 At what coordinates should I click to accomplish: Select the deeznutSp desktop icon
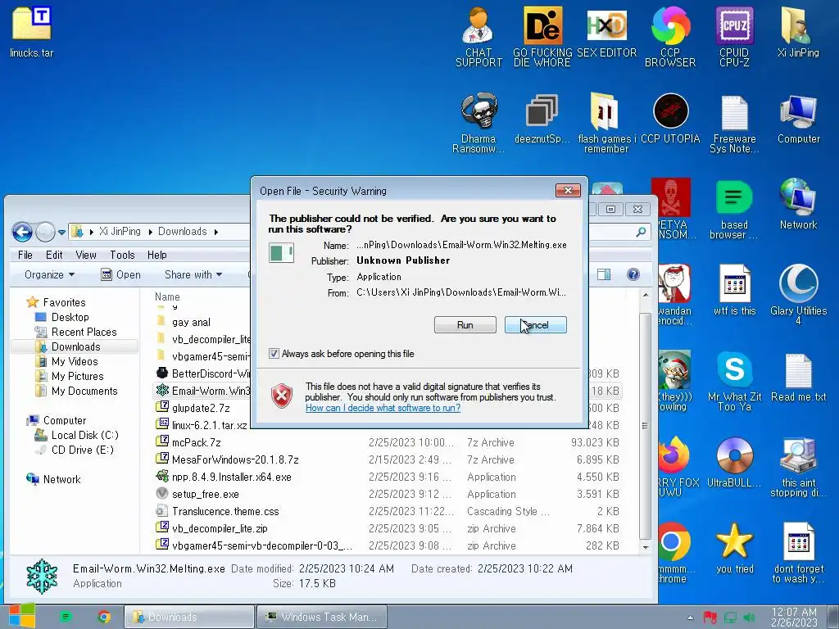pos(542,119)
